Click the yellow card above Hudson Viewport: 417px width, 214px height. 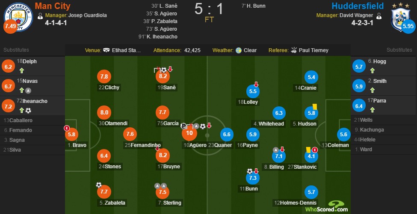coord(315,106)
